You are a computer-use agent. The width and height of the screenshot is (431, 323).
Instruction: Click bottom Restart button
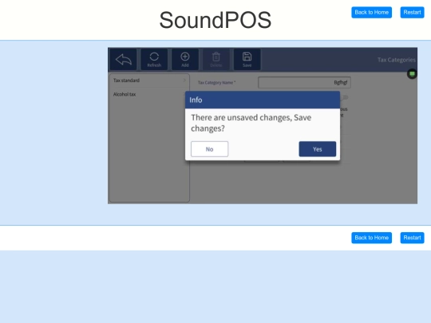[412, 238]
